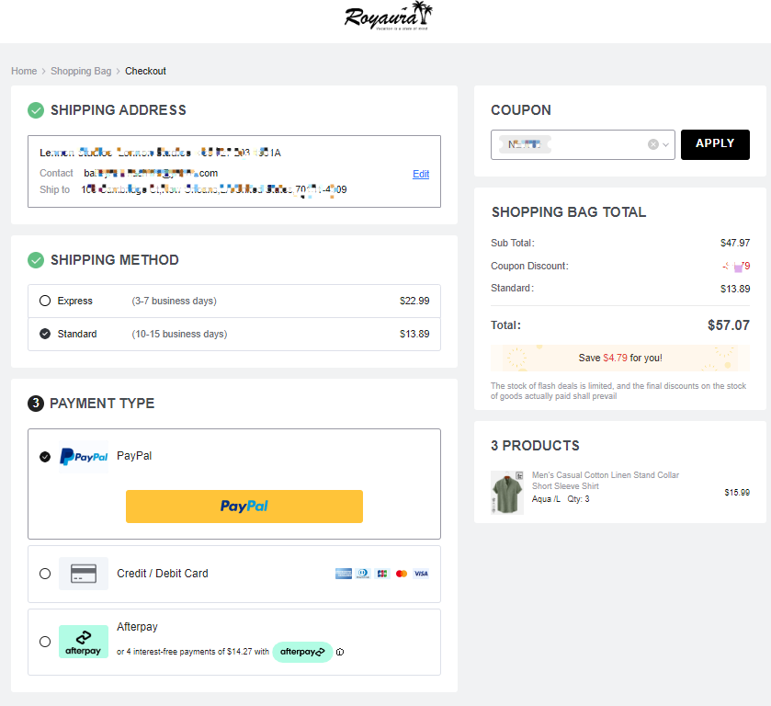Click the Afterpay info circle icon
The image size is (771, 706).
point(340,653)
